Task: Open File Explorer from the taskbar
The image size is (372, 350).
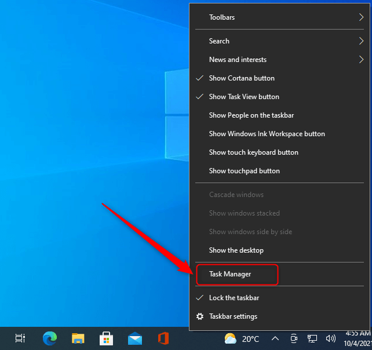Action: pos(78,338)
